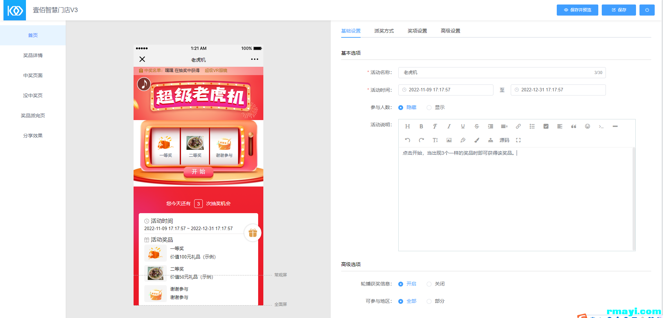Viewport: 663px width, 318px height.
Task: Click the 超级老虎机 banner title
Action: pyautogui.click(x=200, y=97)
